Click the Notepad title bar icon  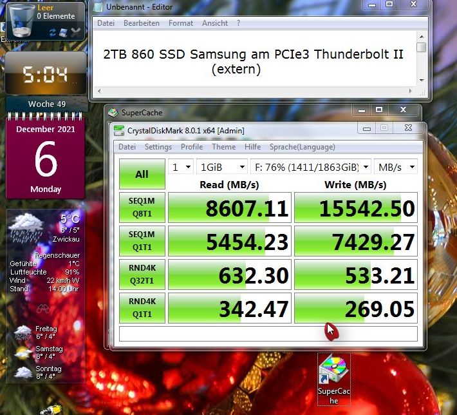pyautogui.click(x=98, y=7)
